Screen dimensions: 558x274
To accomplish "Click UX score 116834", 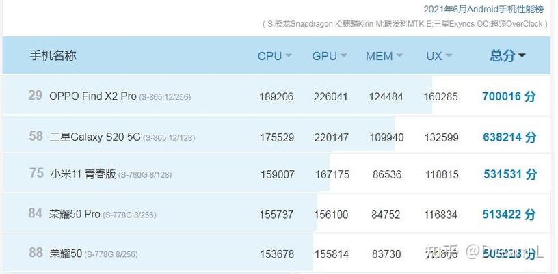I will 441,215.
